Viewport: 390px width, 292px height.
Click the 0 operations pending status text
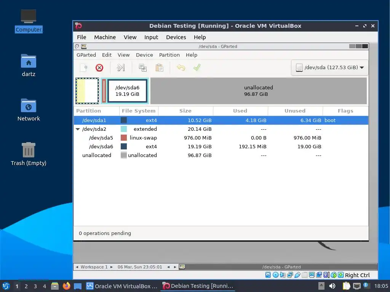click(x=105, y=233)
